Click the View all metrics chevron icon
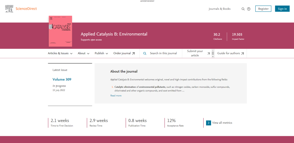The height and width of the screenshot is (143, 294). coord(209,123)
